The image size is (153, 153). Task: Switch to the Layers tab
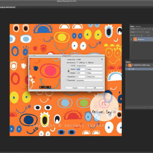coord(132,26)
